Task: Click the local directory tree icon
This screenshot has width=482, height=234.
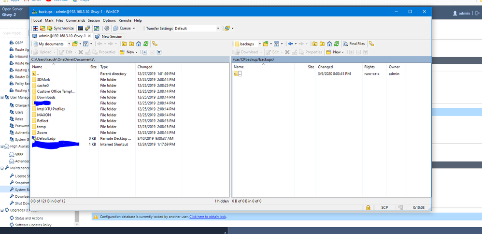Action: 155,44
